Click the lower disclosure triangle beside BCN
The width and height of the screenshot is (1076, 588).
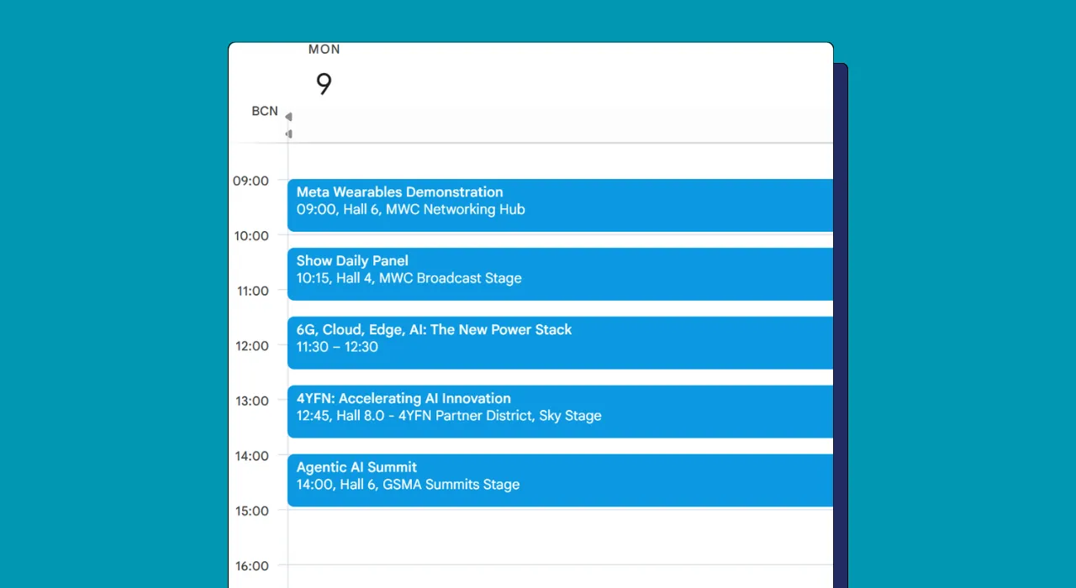click(288, 133)
